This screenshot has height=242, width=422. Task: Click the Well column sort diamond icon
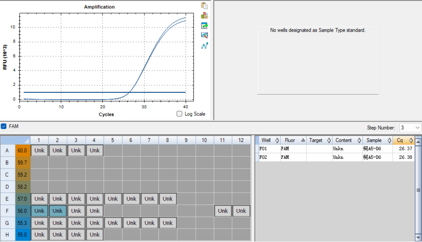pyautogui.click(x=277, y=141)
